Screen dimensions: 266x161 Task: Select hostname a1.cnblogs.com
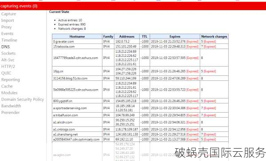[64, 130]
